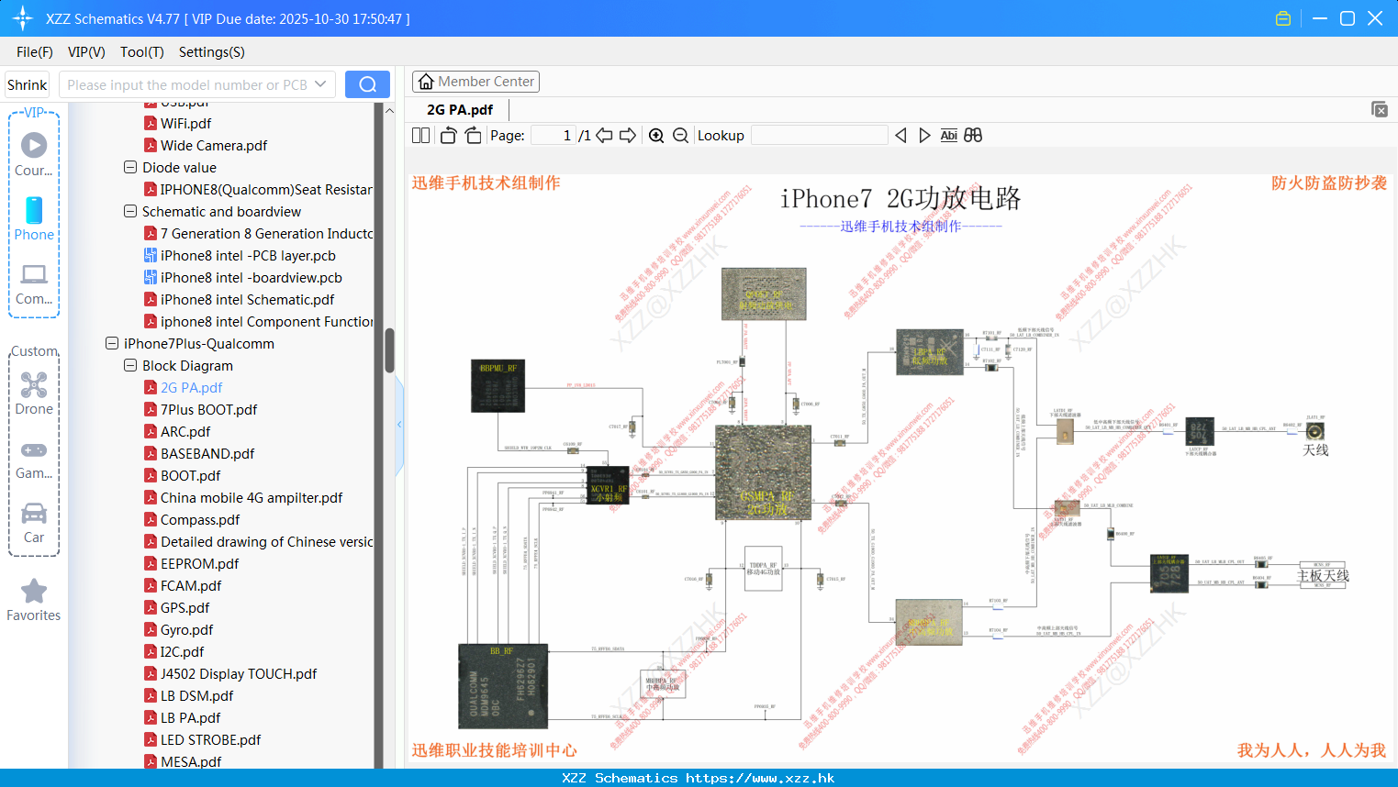Collapse the Diode value folder
Screen dimensions: 1398x787
130,167
